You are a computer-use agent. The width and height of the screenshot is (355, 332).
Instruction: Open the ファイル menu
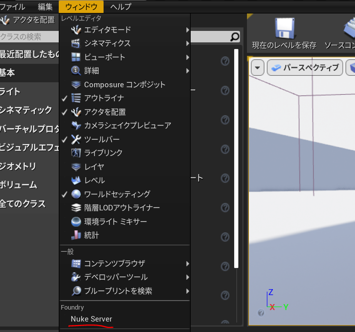coord(12,7)
